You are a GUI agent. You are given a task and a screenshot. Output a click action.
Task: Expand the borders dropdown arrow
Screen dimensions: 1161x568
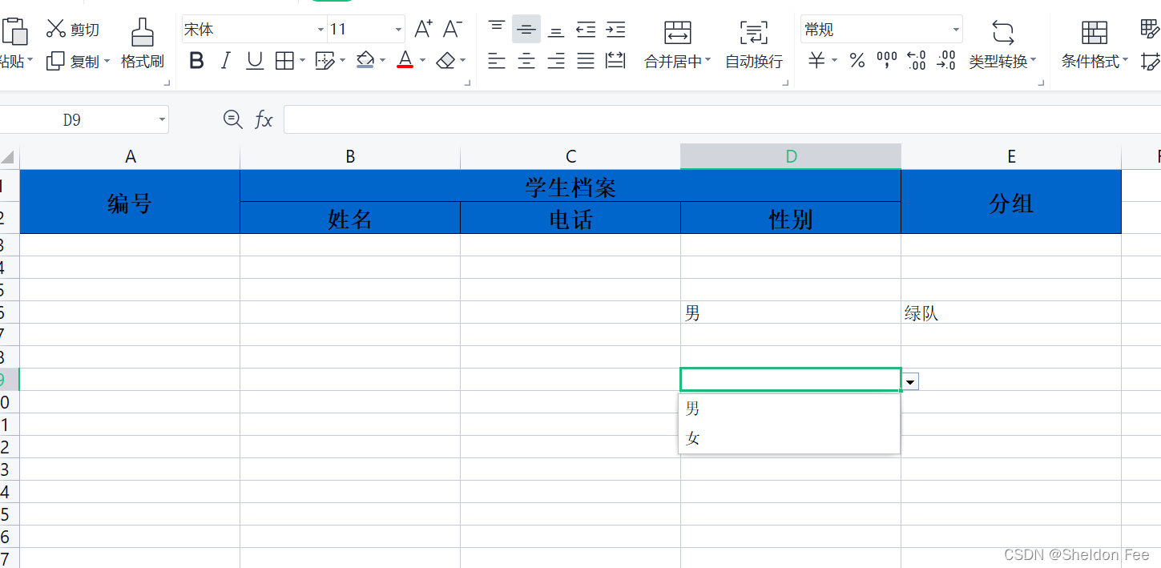coord(302,61)
